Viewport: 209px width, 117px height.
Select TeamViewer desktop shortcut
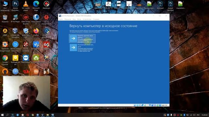pyautogui.click(x=26, y=59)
